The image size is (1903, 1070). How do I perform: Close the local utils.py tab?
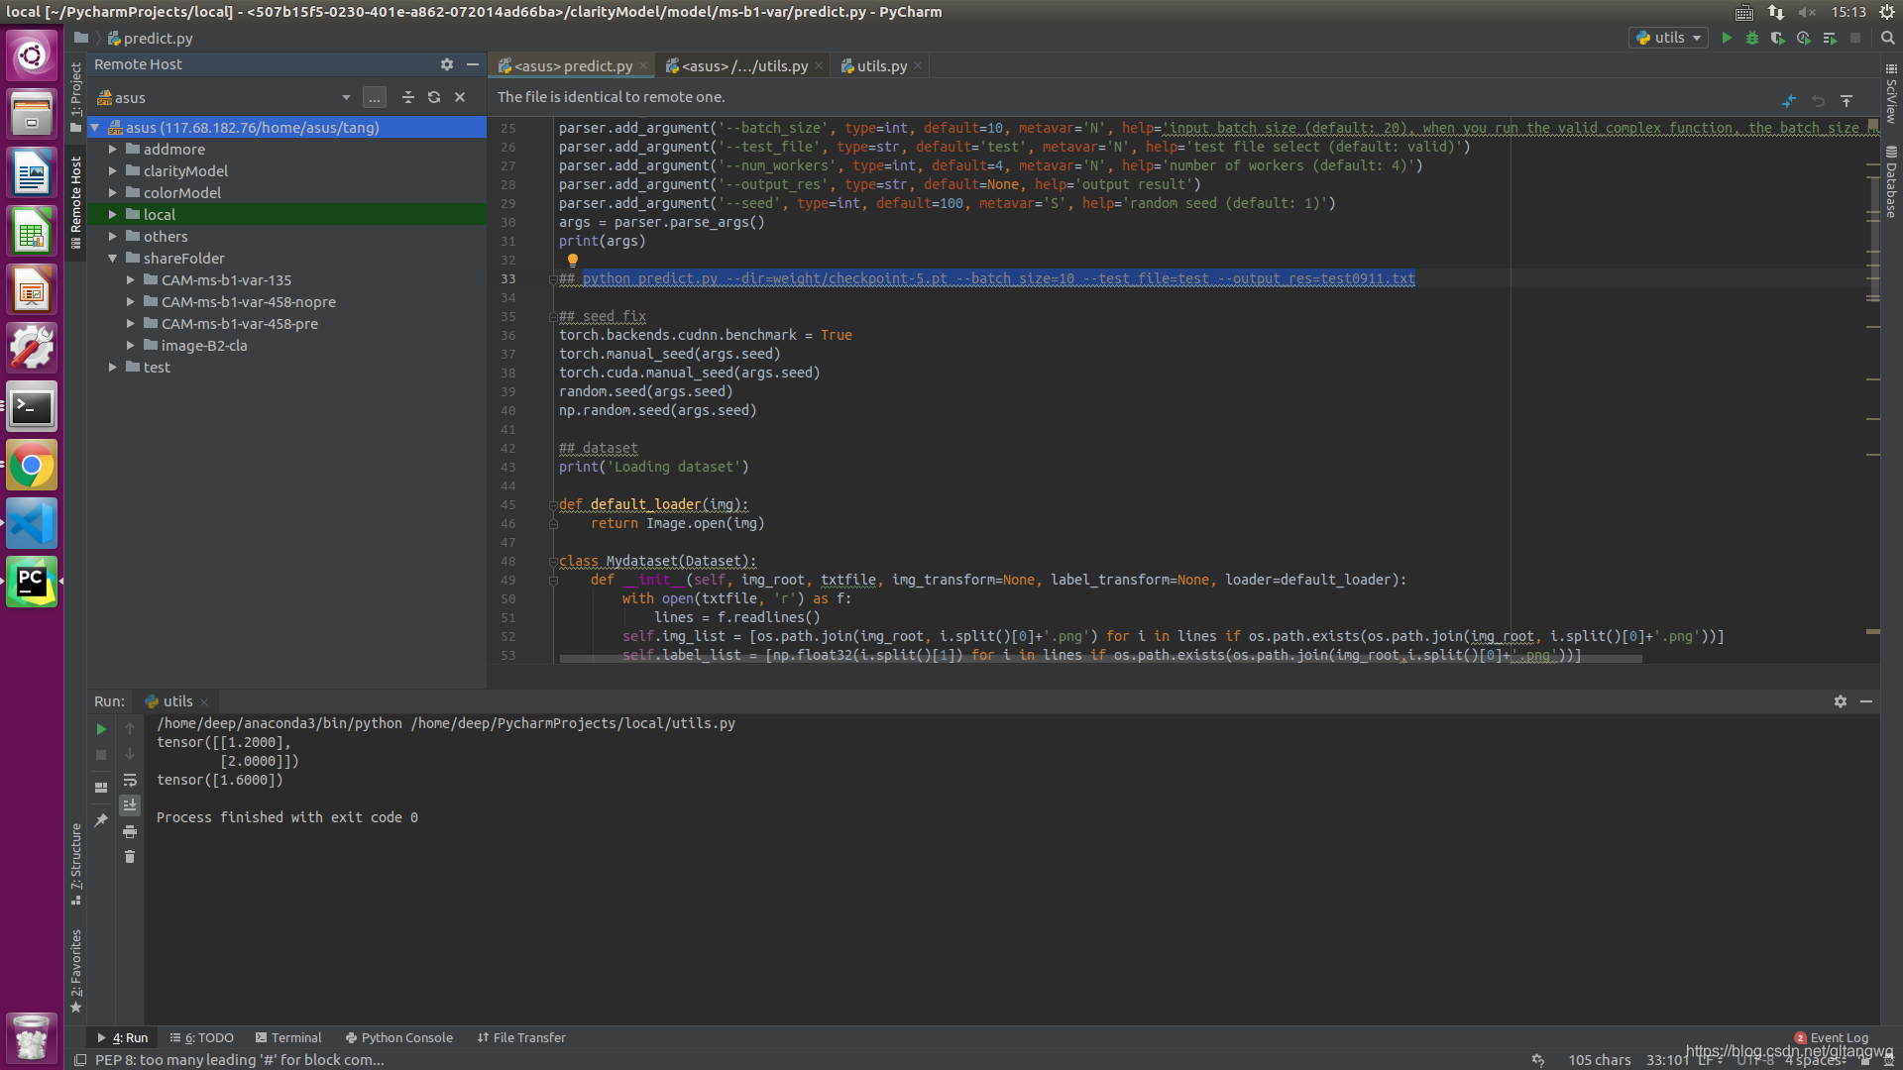(918, 66)
